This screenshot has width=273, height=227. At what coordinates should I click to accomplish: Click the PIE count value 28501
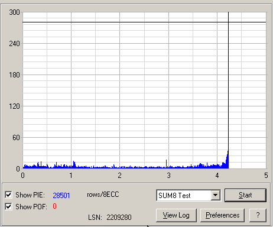click(61, 195)
